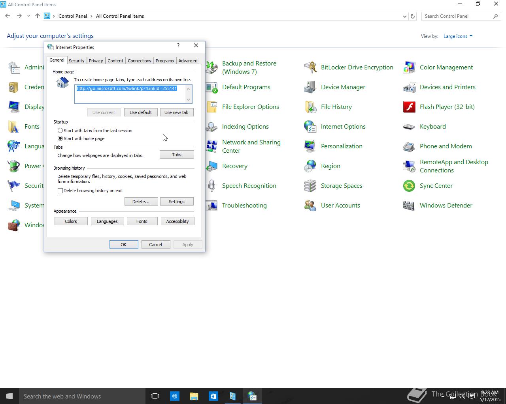506x404 pixels.
Task: Open the Region clock-globe icon
Action: tap(310, 166)
